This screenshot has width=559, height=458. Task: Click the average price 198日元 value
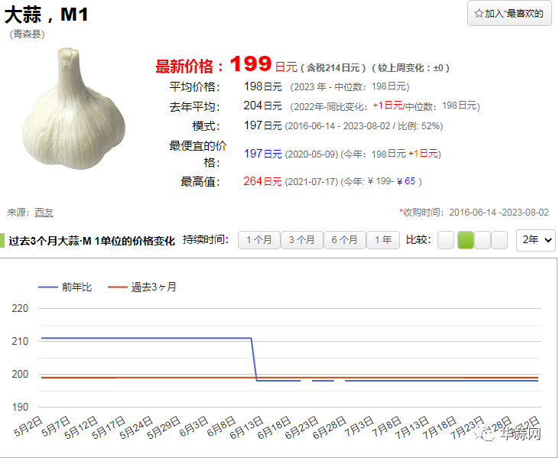pos(263,86)
